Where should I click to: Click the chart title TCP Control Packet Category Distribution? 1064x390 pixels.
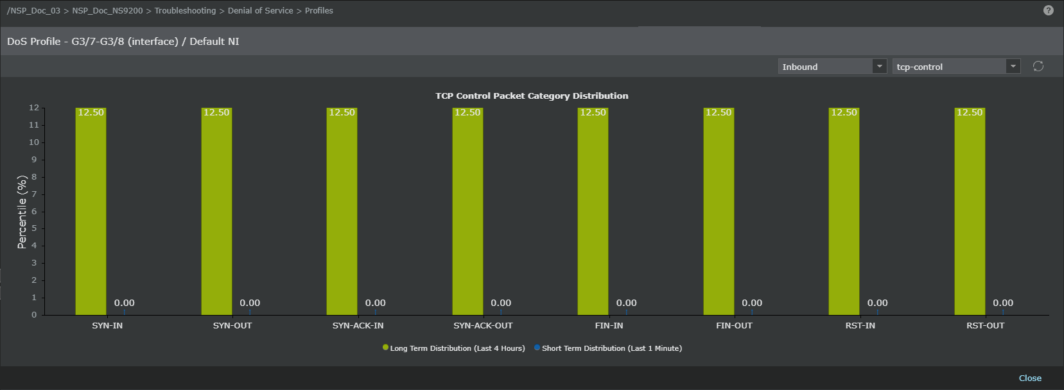pos(532,96)
